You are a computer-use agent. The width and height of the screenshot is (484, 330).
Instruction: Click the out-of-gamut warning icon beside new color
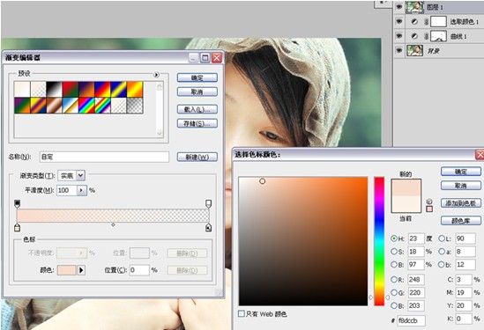coord(429,202)
